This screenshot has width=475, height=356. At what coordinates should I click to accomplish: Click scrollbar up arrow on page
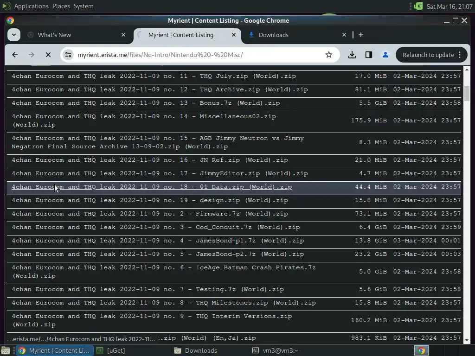pos(467,70)
